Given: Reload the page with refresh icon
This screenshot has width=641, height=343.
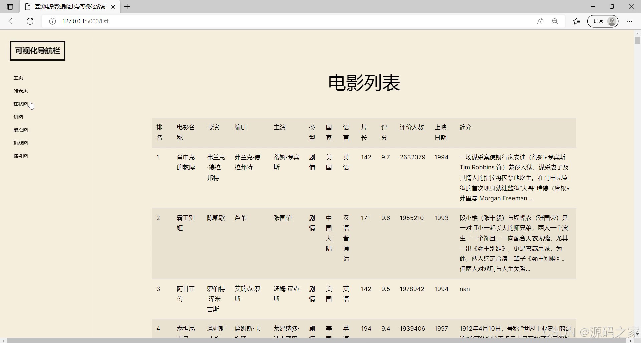Looking at the screenshot, I should click(30, 21).
